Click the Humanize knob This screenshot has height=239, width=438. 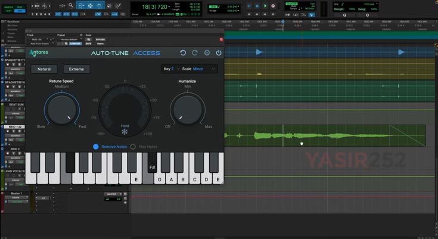coord(188,109)
